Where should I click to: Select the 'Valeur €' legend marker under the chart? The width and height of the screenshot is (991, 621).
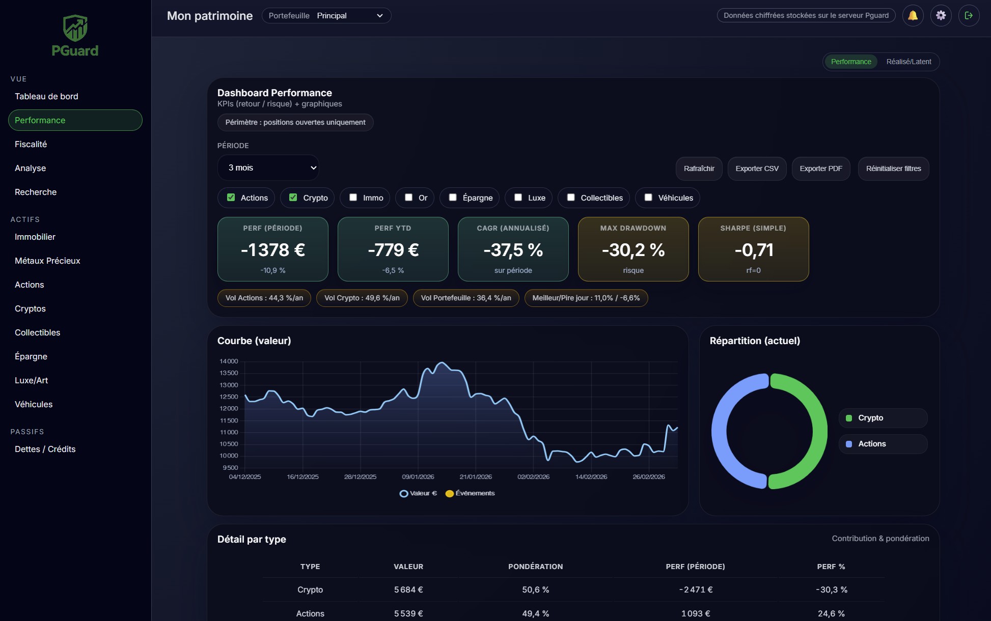pyautogui.click(x=404, y=493)
